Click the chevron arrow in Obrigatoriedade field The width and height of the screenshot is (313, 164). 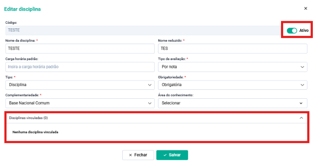[x=302, y=85]
